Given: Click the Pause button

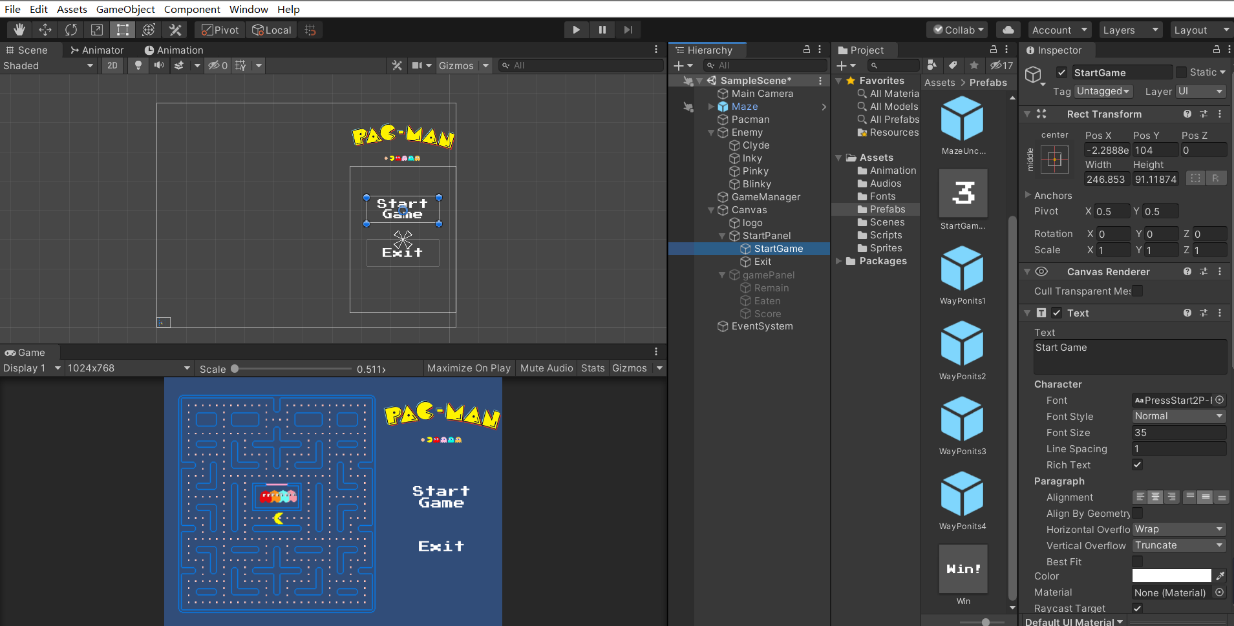Looking at the screenshot, I should 602,30.
